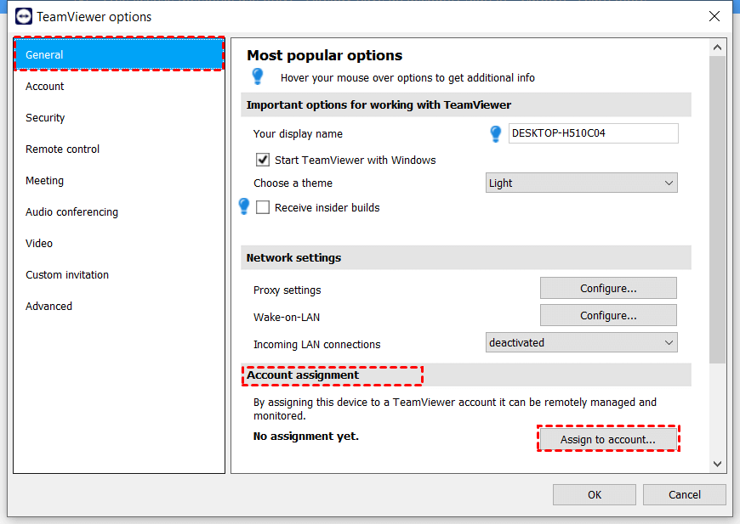Expand the Incoming LAN connections dropdown
This screenshot has width=740, height=524.
(x=582, y=343)
